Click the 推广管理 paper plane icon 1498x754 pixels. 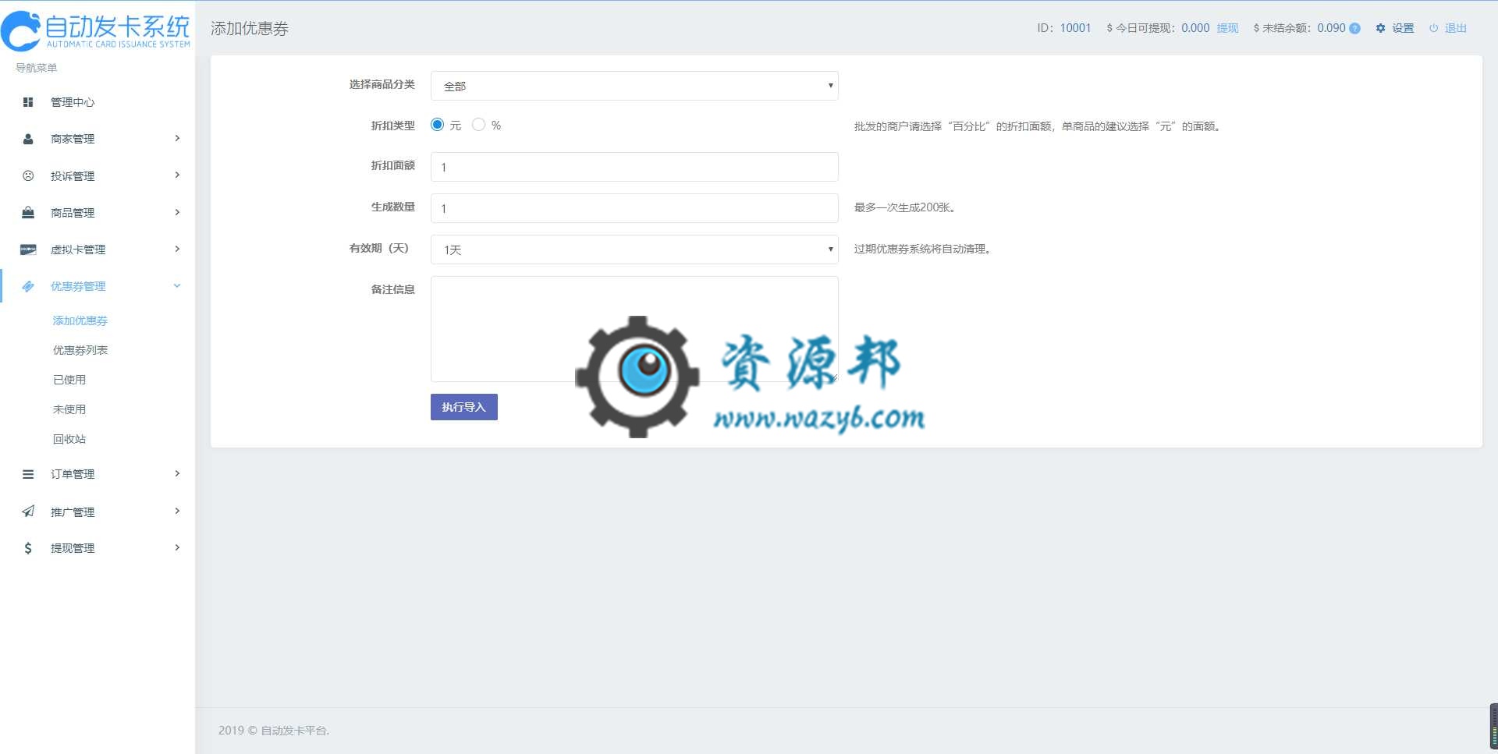[28, 512]
